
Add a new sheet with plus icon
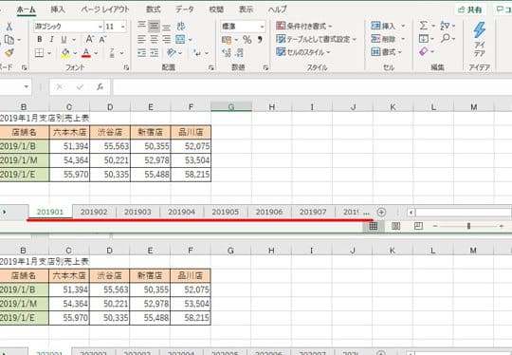(381, 213)
